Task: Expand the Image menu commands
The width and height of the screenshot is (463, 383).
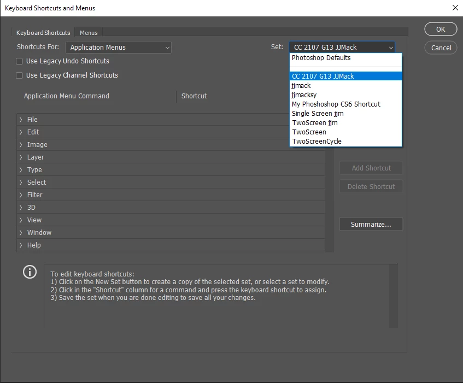Action: [21, 145]
